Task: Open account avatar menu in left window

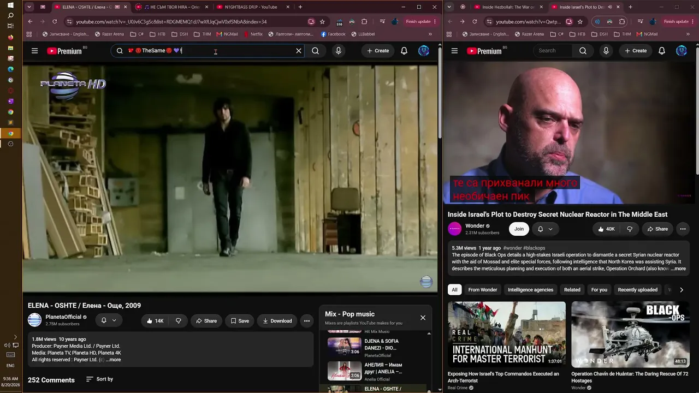Action: [x=424, y=51]
